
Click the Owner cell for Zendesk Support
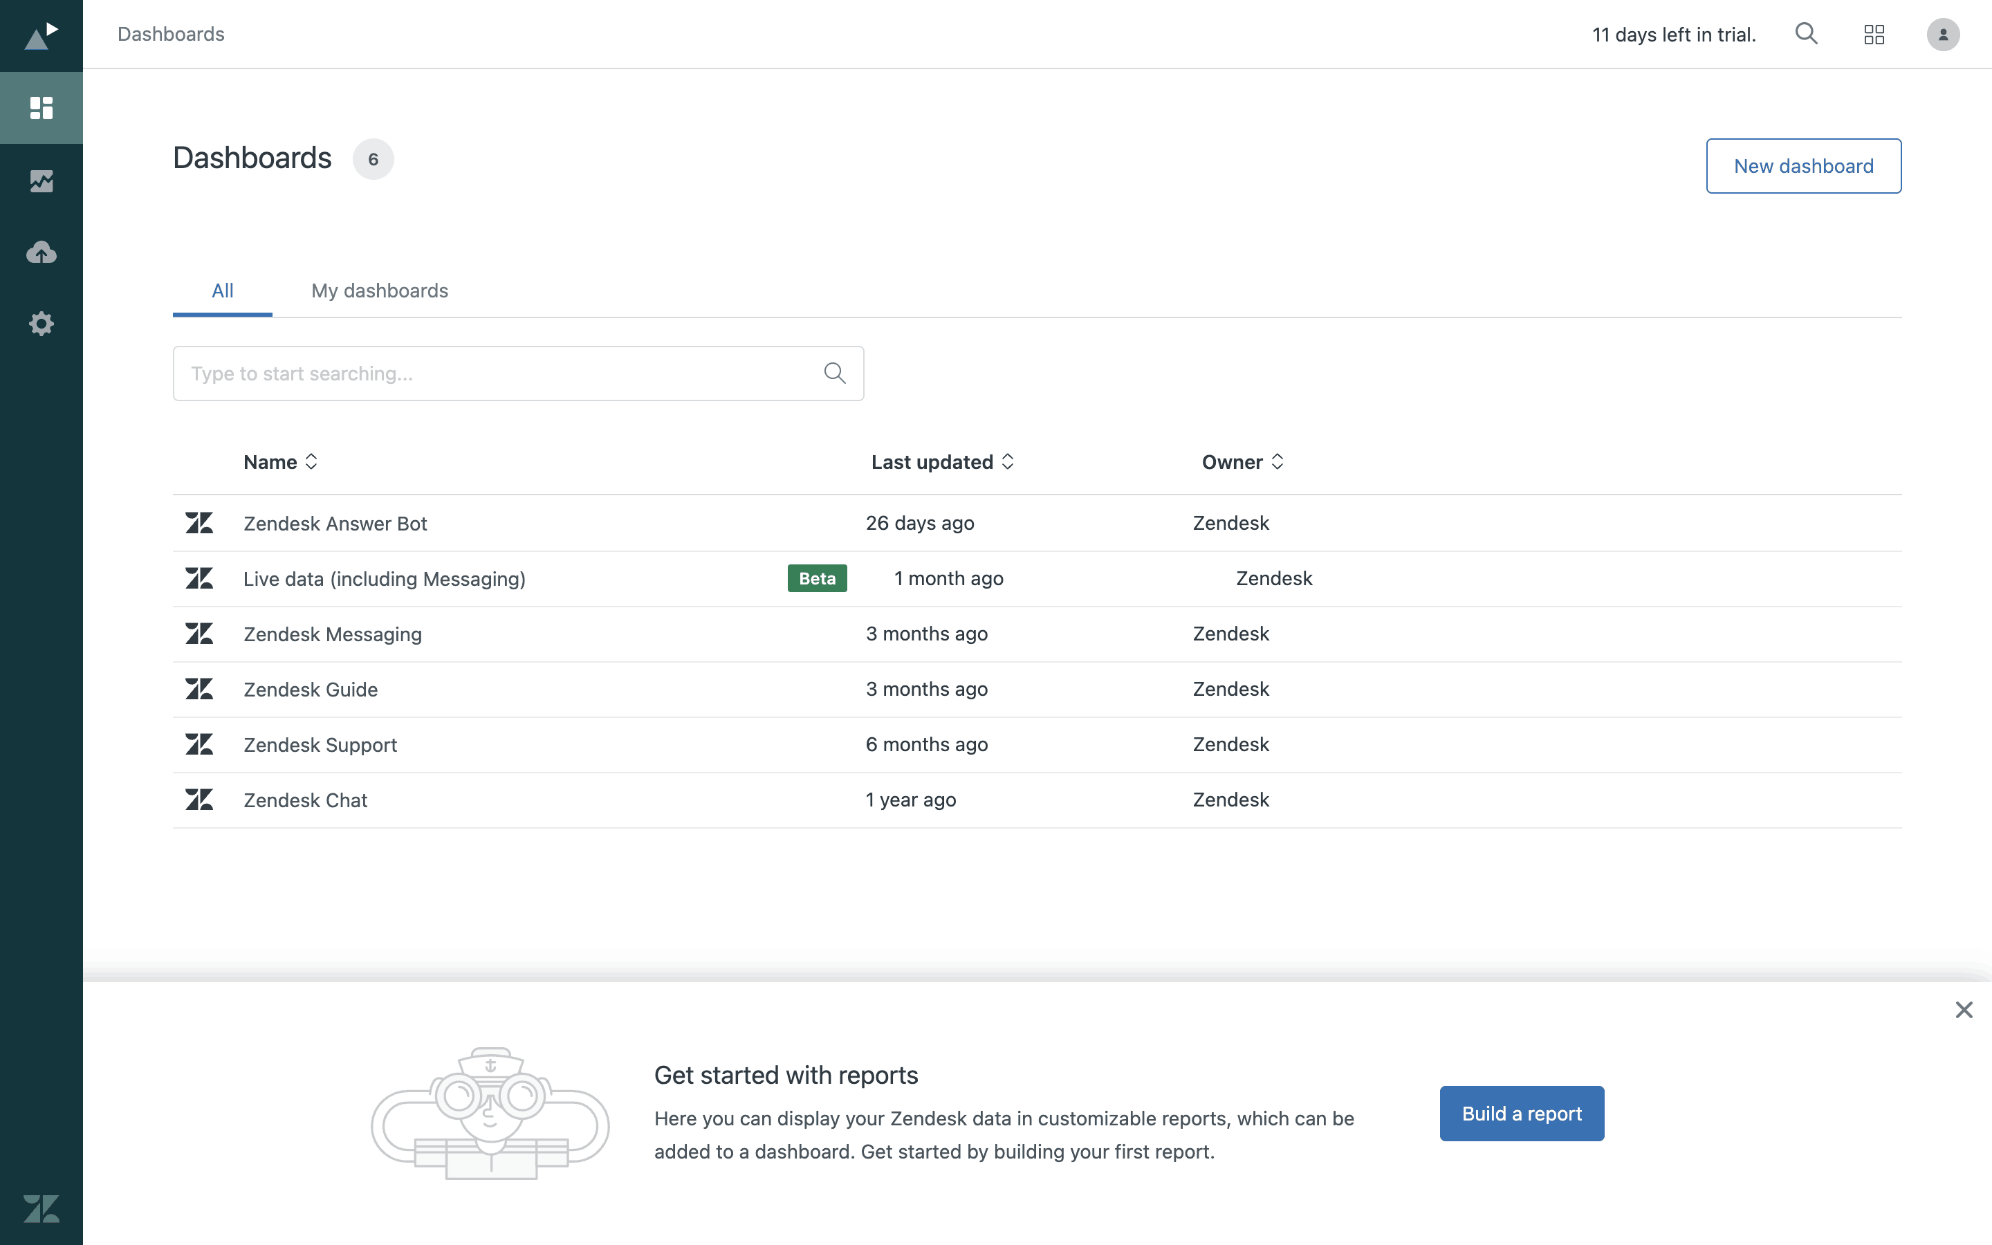coord(1230,744)
